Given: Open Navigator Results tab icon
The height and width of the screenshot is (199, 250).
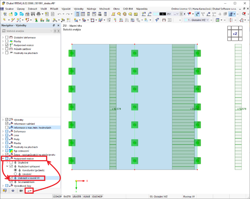Looking at the screenshot, I should tap(29, 191).
